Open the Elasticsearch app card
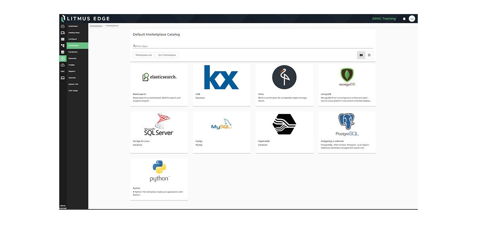Screen dimensions: 477x225 tap(159, 85)
